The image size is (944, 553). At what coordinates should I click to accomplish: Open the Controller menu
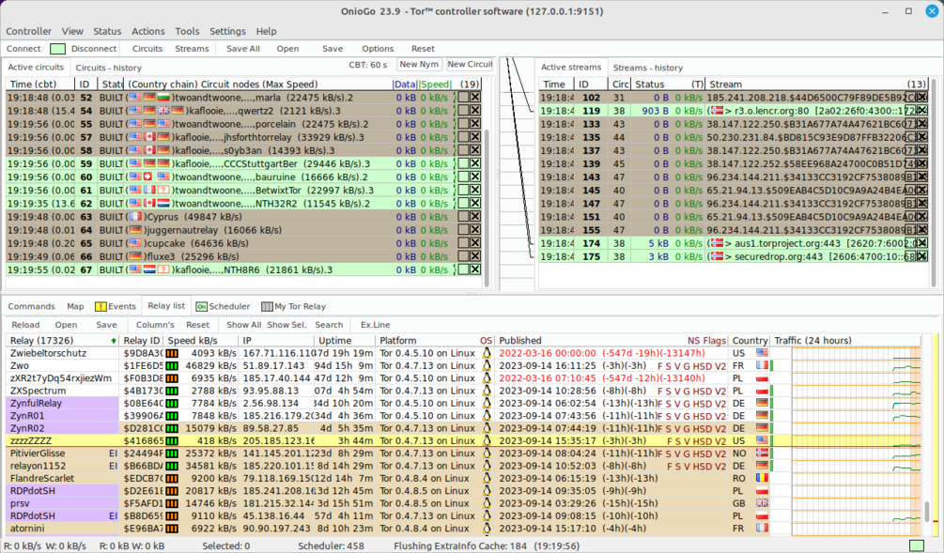(28, 31)
